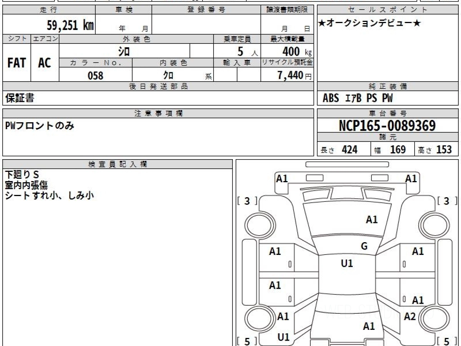Viewport: 461px width, 346px height.
Task: Click the 譲渡書類期限 header cell
Action: tap(287, 10)
